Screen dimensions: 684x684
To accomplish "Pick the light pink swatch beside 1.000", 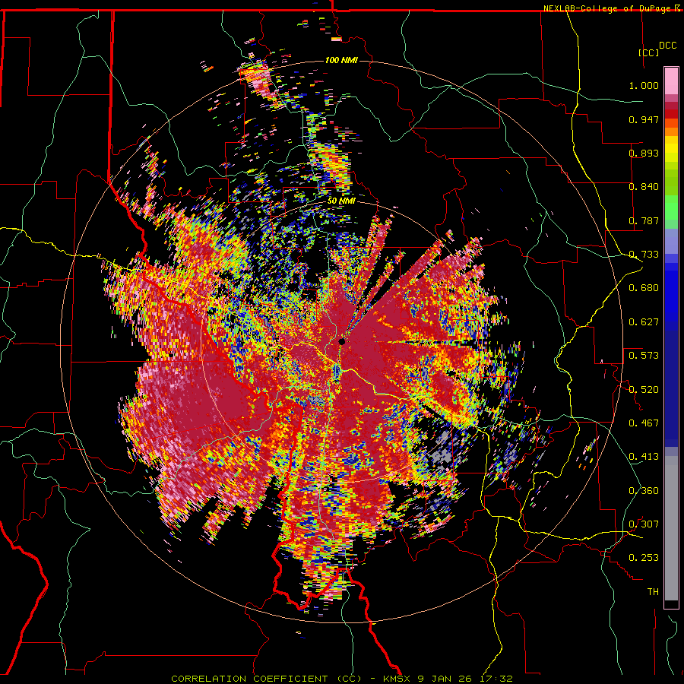I will (x=671, y=81).
